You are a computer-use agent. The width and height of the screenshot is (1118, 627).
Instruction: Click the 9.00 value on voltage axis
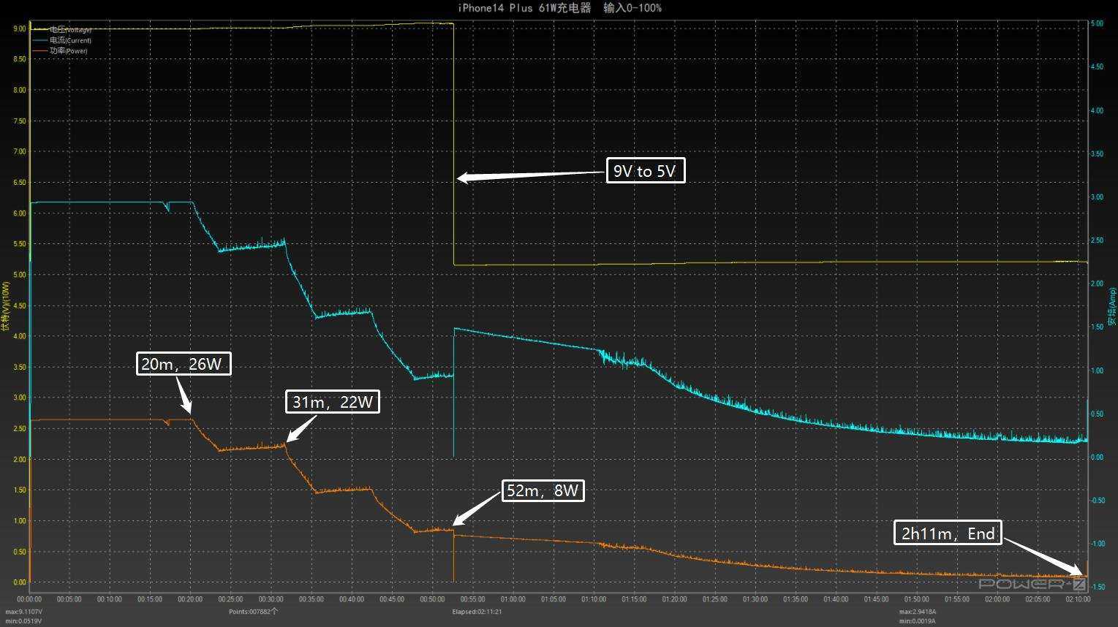point(19,28)
